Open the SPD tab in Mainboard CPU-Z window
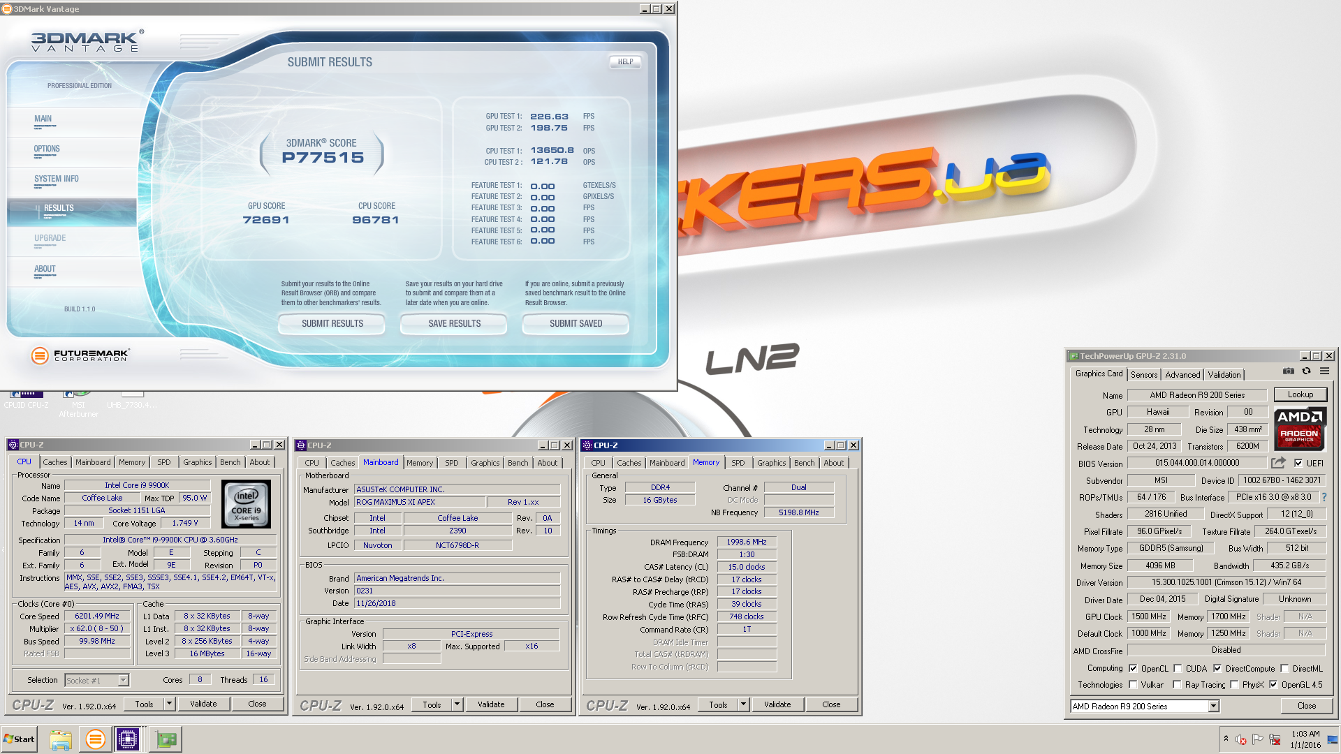The height and width of the screenshot is (754, 1341). [452, 463]
